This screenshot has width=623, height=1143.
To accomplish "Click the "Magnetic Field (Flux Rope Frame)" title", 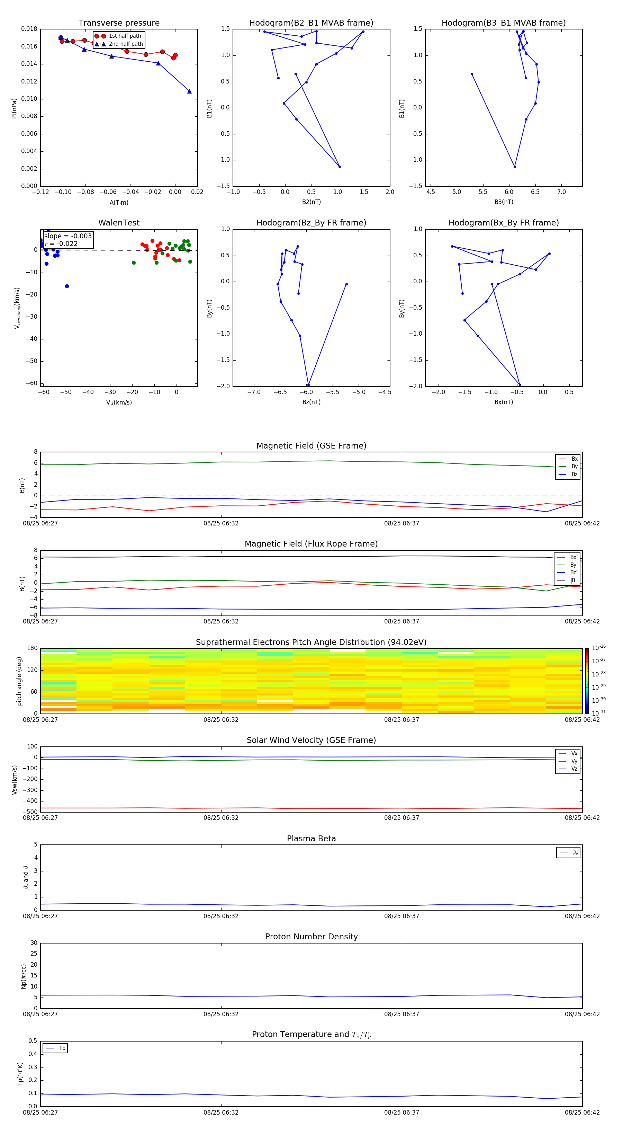I will click(x=311, y=544).
